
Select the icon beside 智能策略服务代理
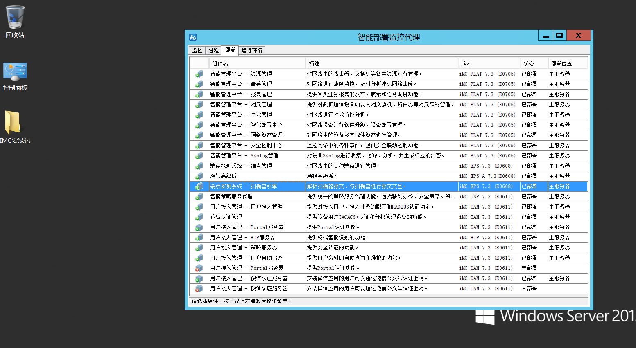(x=199, y=197)
